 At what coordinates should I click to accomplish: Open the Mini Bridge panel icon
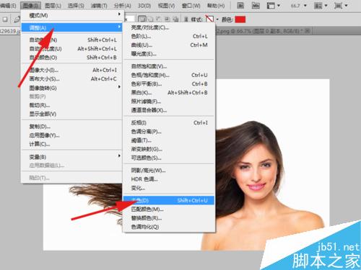pyautogui.click(x=256, y=6)
